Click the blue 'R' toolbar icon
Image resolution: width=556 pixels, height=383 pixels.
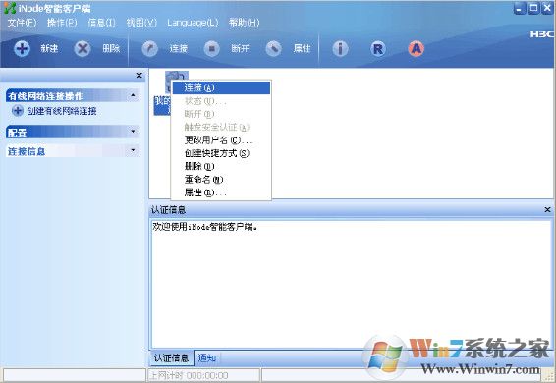coord(378,48)
